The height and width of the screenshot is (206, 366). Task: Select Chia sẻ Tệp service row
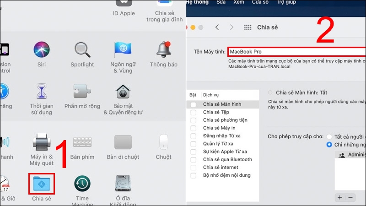[223, 112]
